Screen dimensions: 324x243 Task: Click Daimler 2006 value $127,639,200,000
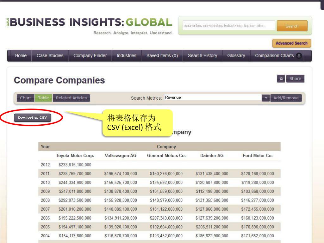(212, 218)
